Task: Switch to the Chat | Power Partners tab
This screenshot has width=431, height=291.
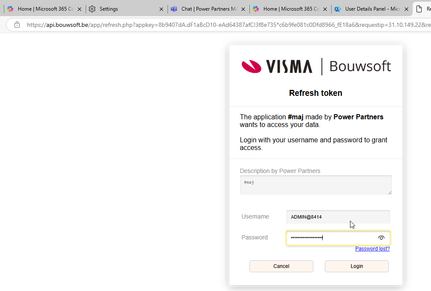Action: pyautogui.click(x=208, y=9)
